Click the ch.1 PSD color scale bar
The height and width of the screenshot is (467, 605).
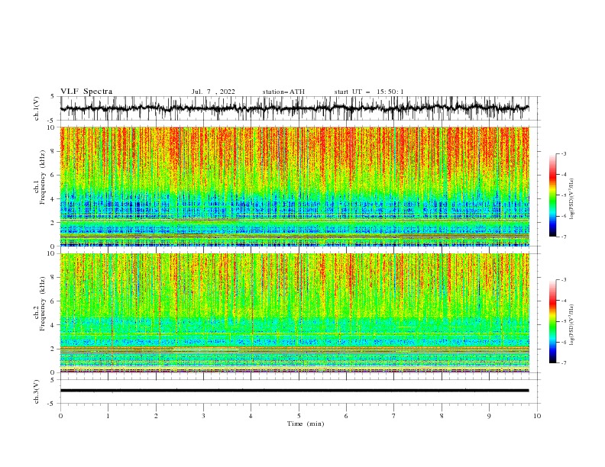tap(552, 195)
